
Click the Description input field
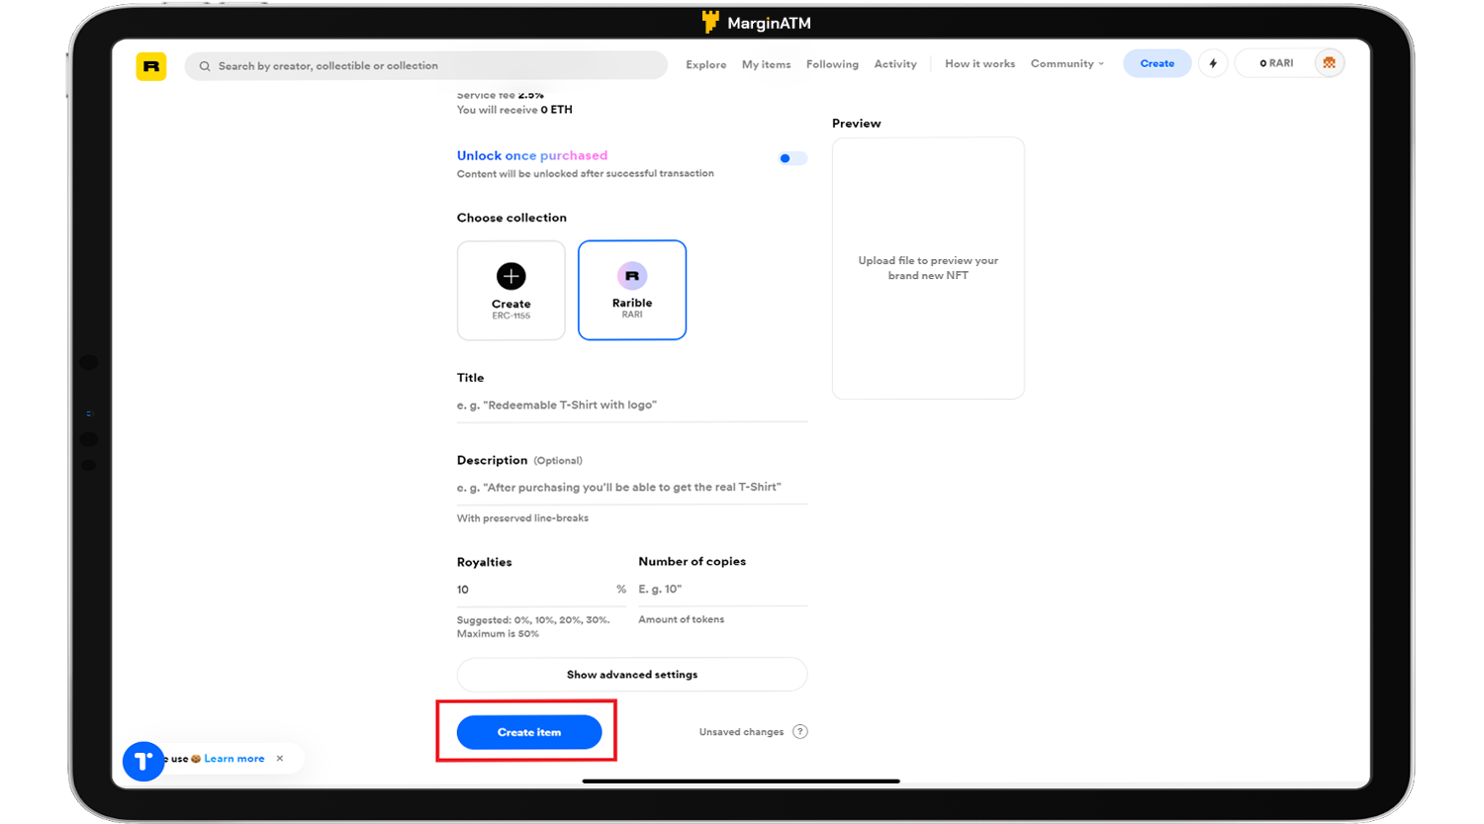click(x=632, y=488)
